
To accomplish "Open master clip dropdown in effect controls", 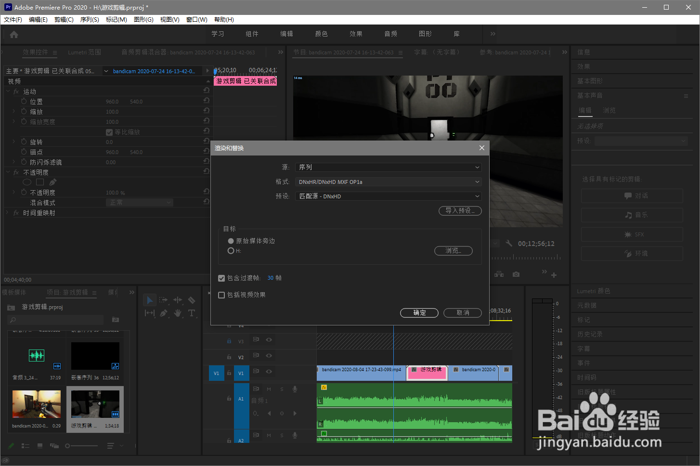I will (x=106, y=71).
